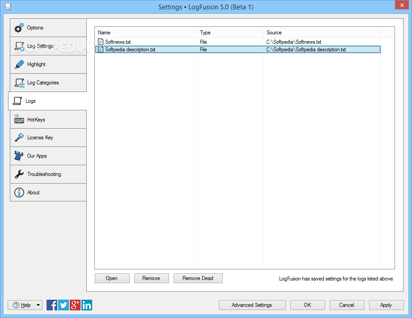Click the Softpedia description.txt source path
The image size is (412, 318).
pos(306,49)
